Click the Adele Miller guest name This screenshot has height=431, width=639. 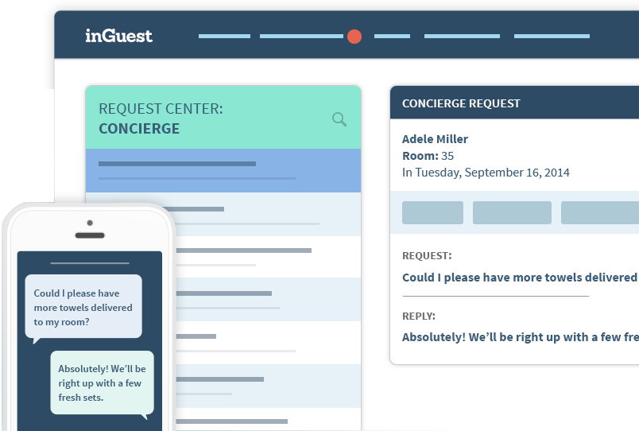(x=435, y=139)
